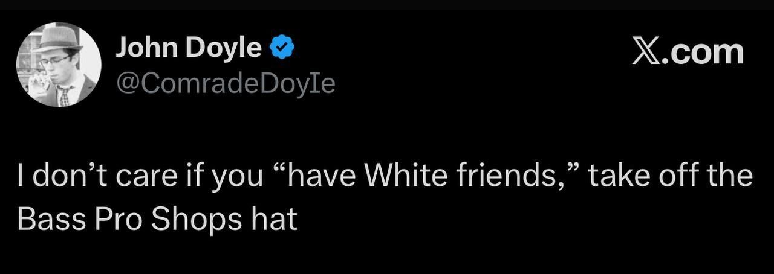Click the word "Bass" in the tweet

(x=50, y=220)
